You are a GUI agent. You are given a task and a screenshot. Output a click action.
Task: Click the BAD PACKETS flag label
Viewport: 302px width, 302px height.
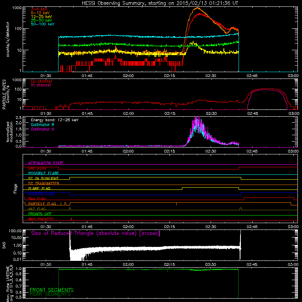click(41, 219)
